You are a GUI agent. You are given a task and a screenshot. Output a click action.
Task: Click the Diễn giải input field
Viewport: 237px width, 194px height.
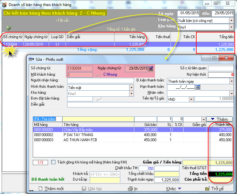coord(150,105)
